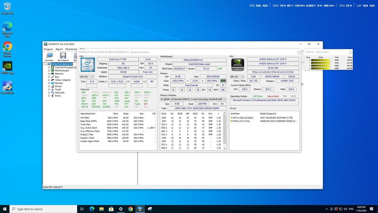Viewport: 378px width, 213px height.
Task: Click the Summary toolbar icon in HWiNFO
Action: [49, 57]
